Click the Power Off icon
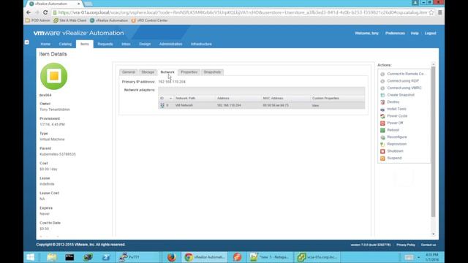 382,123
